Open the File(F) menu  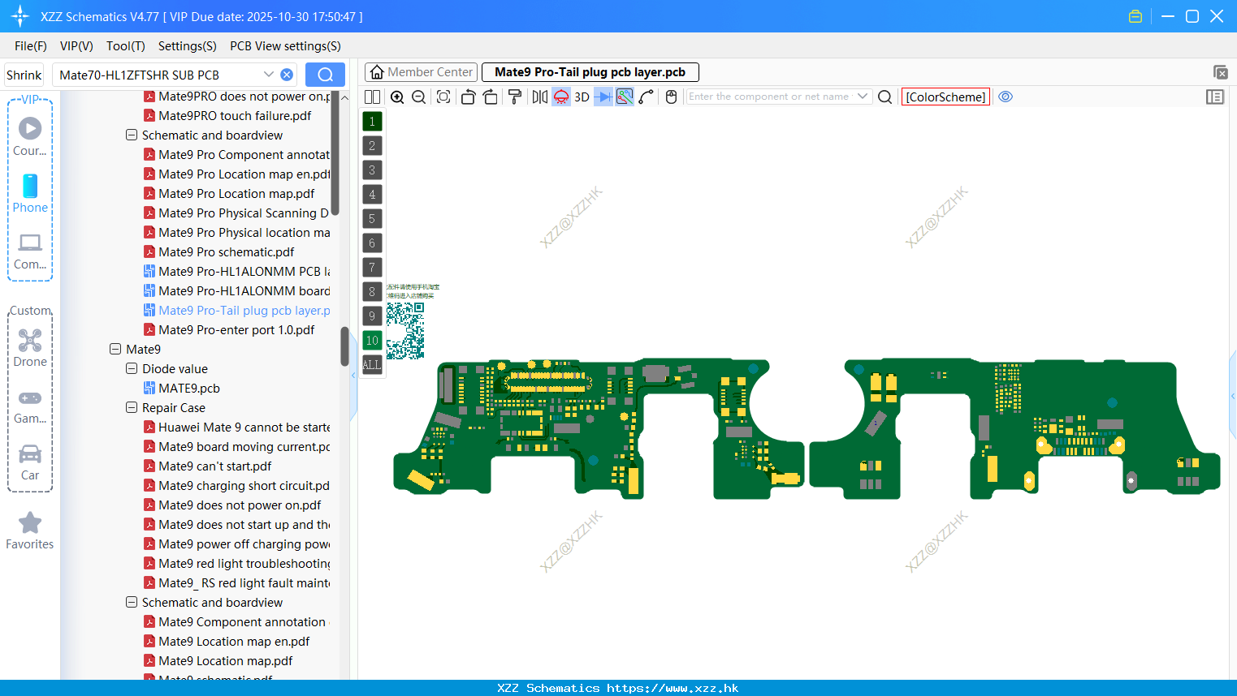[31, 46]
